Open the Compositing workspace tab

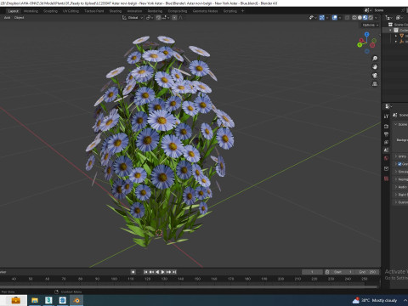(x=178, y=11)
